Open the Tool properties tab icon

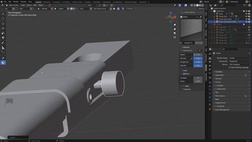pyautogui.click(x=210, y=54)
